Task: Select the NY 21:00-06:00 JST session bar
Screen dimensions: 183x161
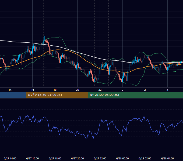Action: pos(135,95)
